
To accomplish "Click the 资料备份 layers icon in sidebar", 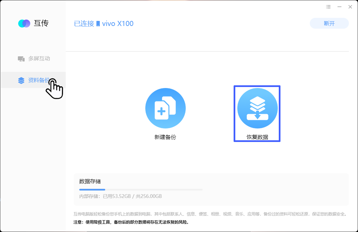I will (x=21, y=80).
